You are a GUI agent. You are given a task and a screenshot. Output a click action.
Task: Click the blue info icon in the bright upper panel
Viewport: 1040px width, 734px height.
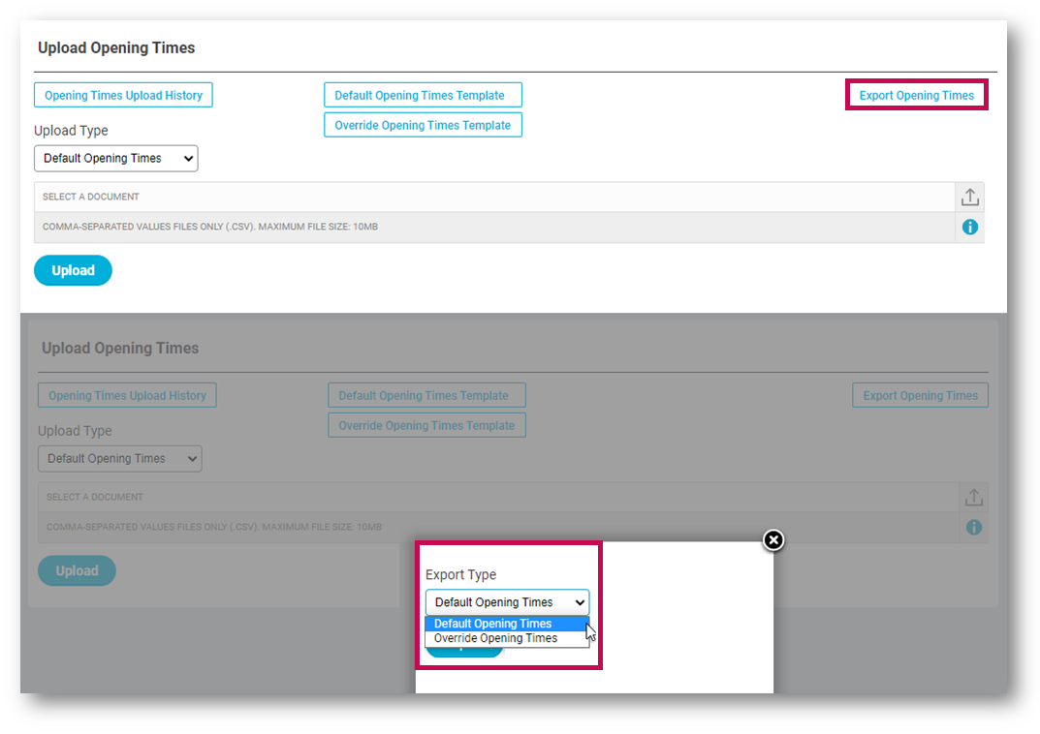click(x=969, y=228)
